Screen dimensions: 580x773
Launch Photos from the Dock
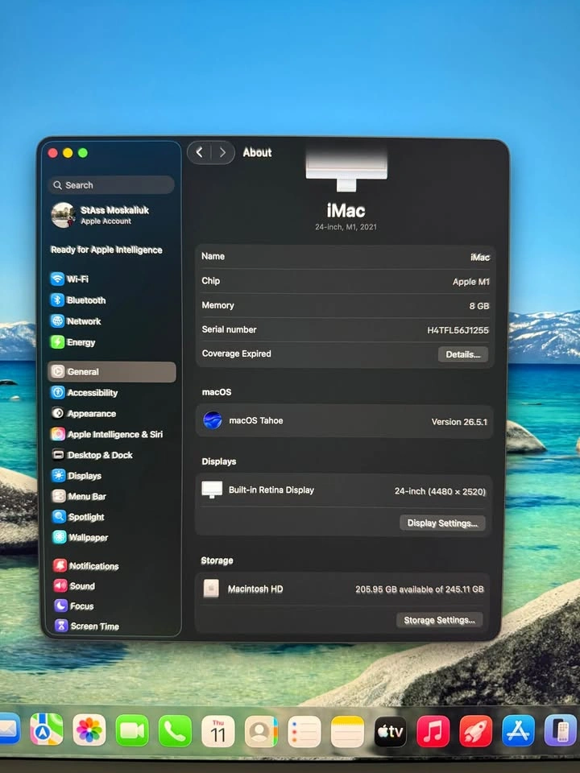(89, 730)
